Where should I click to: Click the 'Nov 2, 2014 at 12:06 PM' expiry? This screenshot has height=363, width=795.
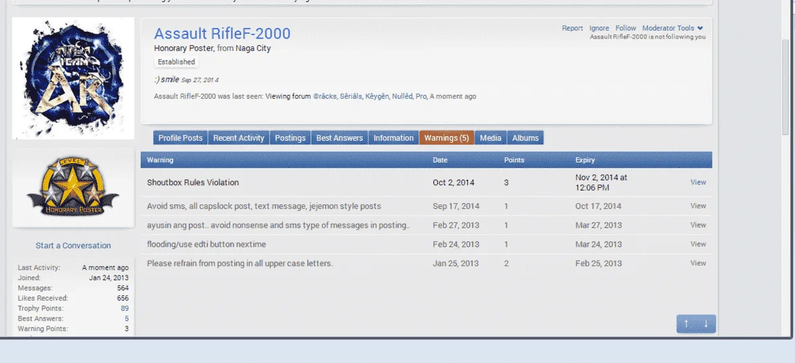(601, 182)
